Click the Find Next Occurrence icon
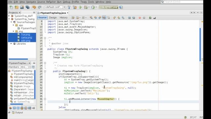The image size is (211, 119). [x=100, y=18]
